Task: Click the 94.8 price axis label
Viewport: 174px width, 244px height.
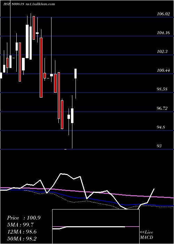Action: [161, 127]
